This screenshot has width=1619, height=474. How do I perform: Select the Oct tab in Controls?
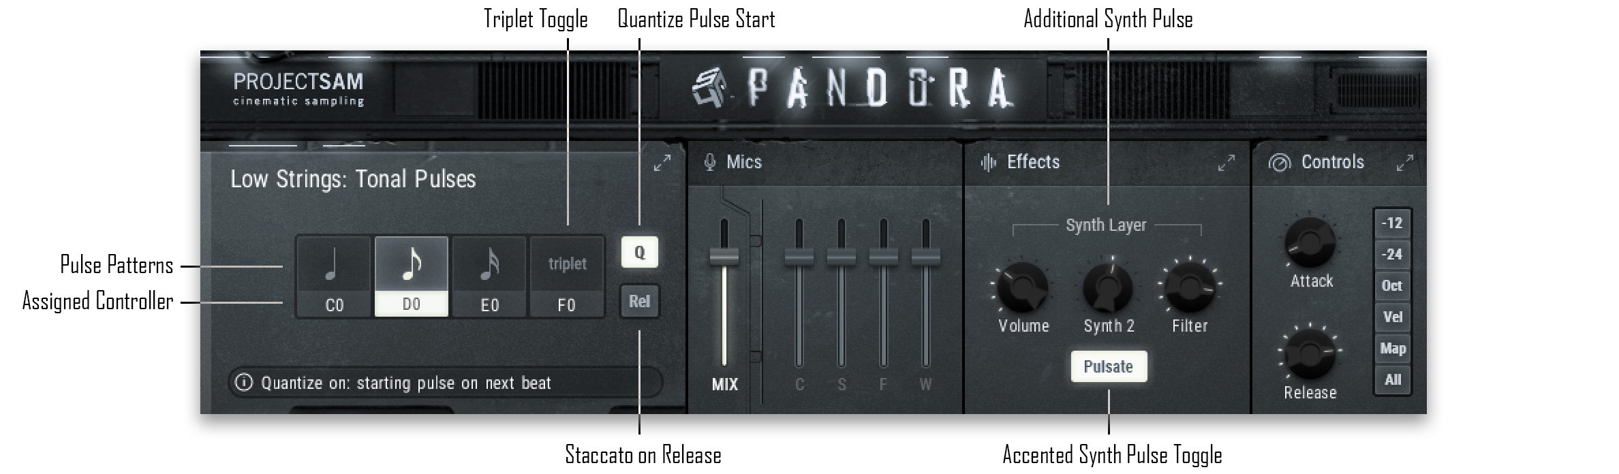(x=1392, y=285)
